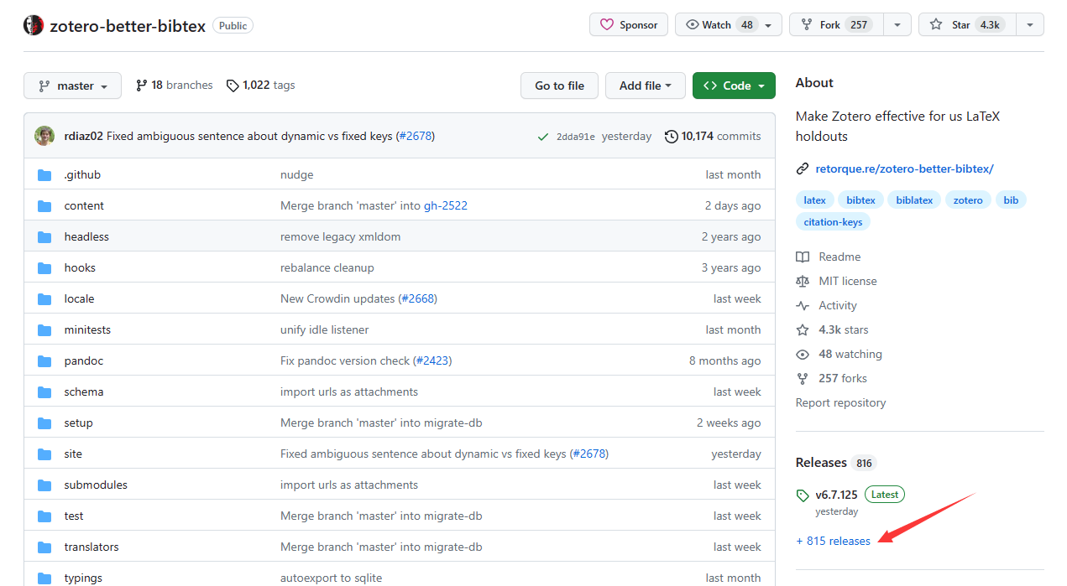The image size is (1067, 586).
Task: Open the + 815 releases link
Action: [x=833, y=542]
